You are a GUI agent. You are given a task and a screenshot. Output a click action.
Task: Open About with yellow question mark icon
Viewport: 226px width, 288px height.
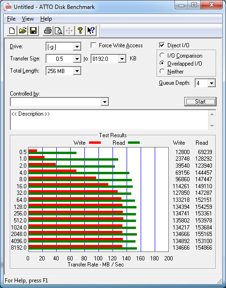point(80,31)
